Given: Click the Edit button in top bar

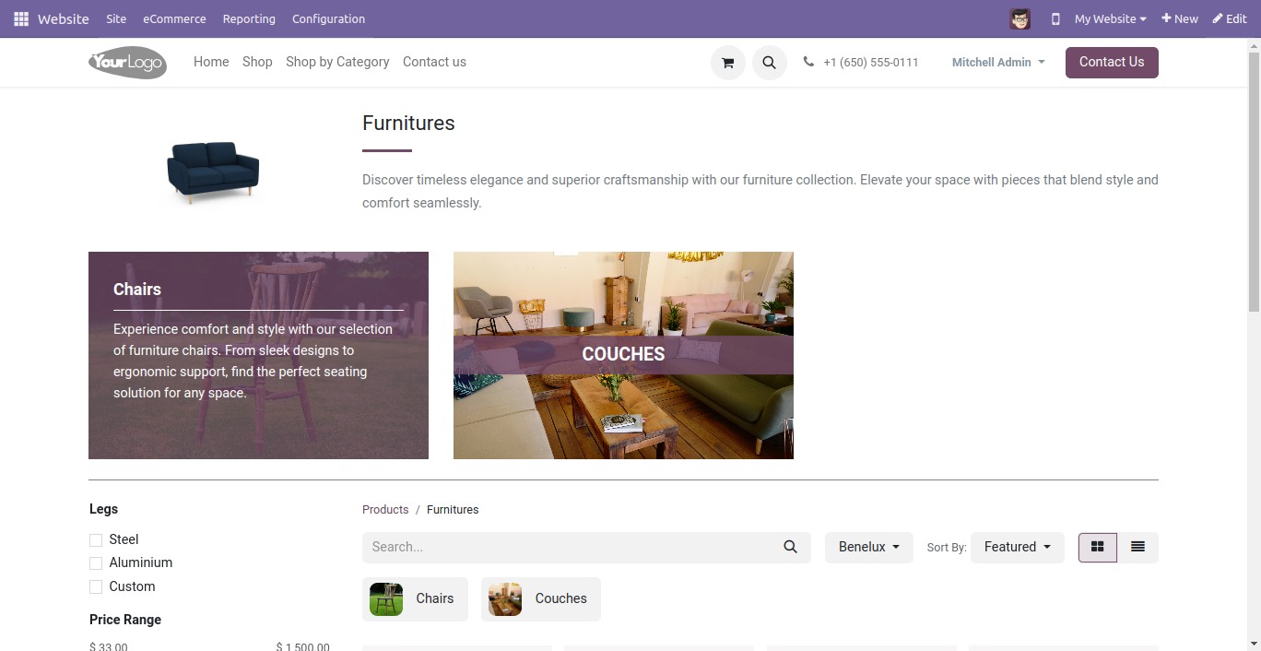Looking at the screenshot, I should pos(1230,18).
